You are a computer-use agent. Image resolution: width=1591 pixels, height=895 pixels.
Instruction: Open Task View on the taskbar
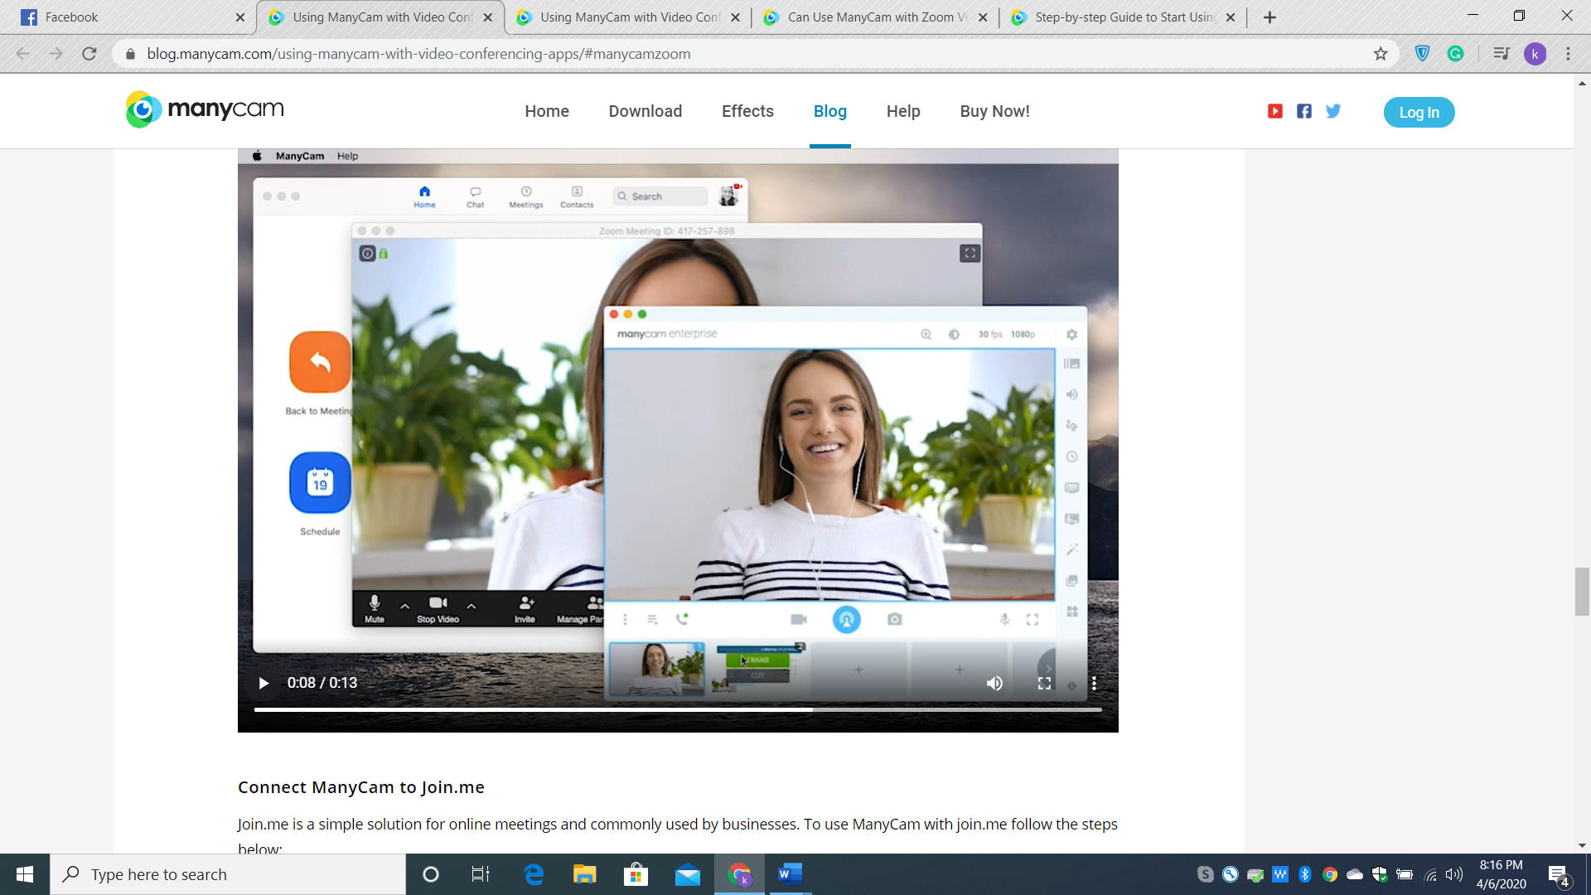pyautogui.click(x=481, y=874)
